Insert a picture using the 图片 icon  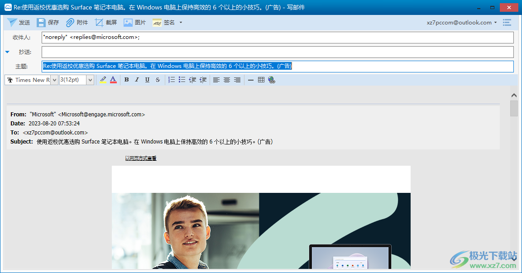point(128,23)
